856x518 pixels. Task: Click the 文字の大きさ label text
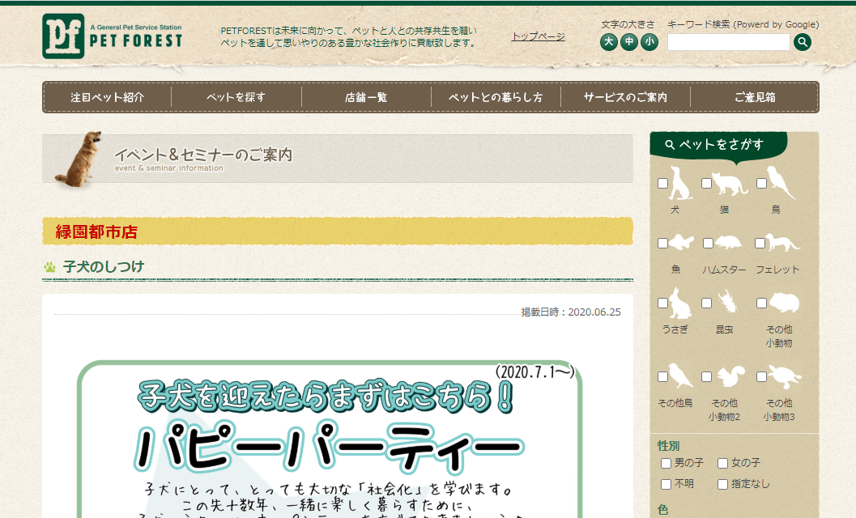(x=628, y=24)
